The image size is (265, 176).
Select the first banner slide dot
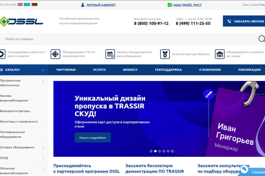151,151
